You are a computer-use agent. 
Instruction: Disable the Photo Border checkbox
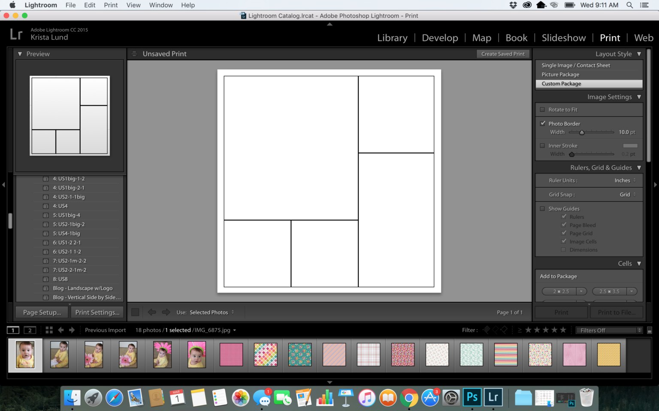(543, 123)
